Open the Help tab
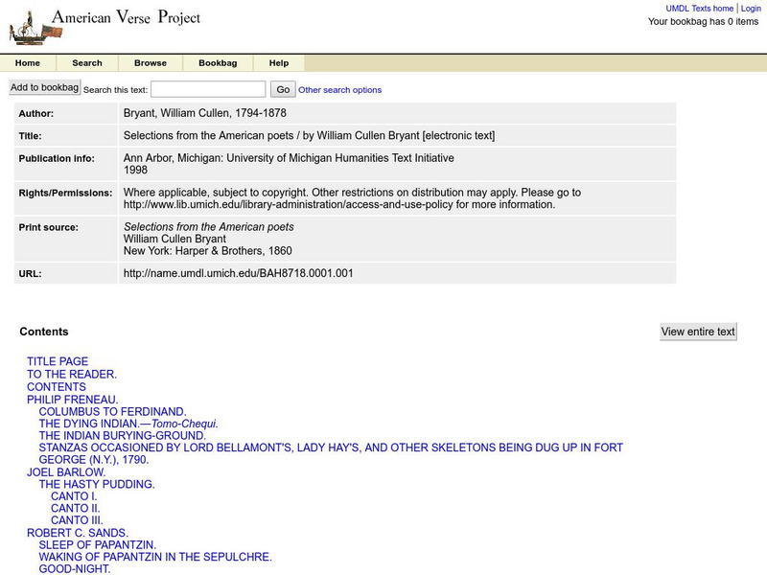This screenshot has width=767, height=575. [x=281, y=62]
